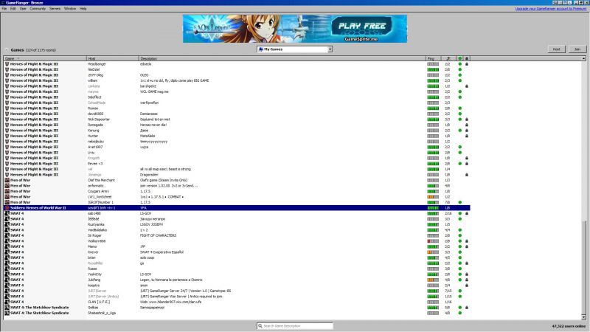Open the Window menu
This screenshot has width=590, height=332.
click(x=70, y=8)
